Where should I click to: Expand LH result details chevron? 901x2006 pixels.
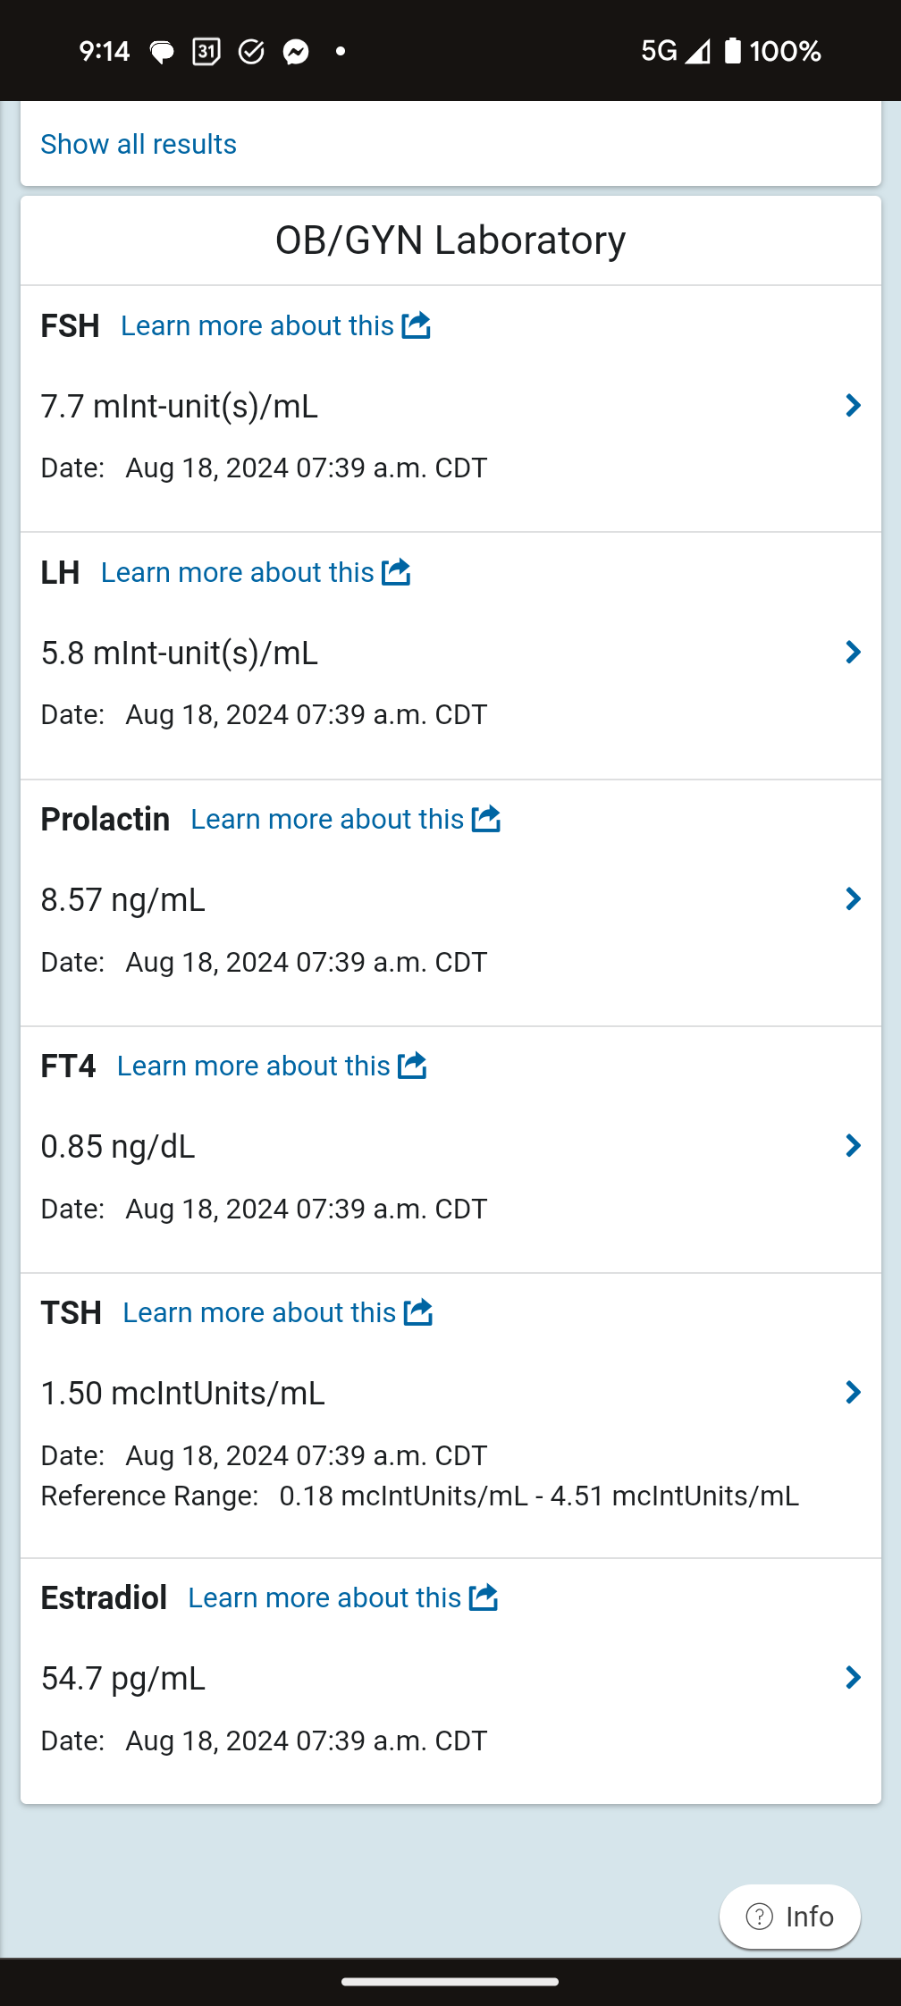[x=853, y=653]
